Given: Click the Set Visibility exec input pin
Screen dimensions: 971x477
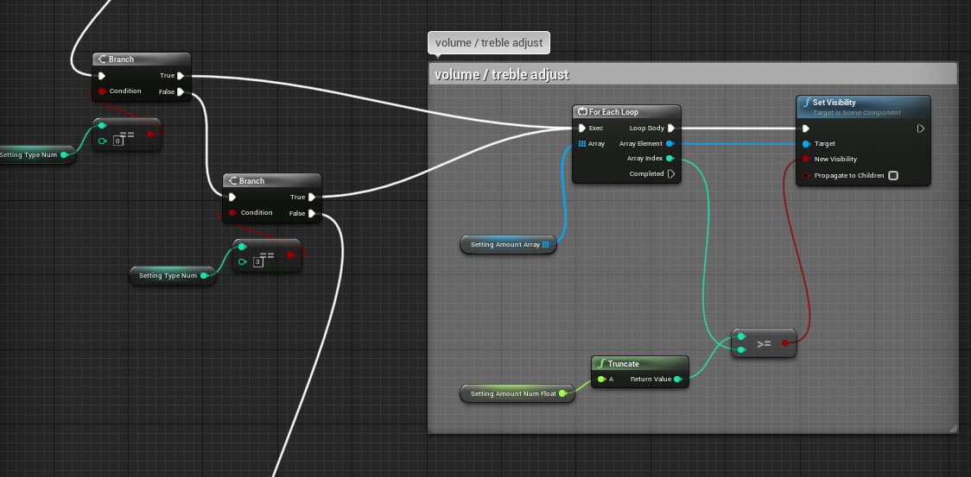Looking at the screenshot, I should click(806, 129).
